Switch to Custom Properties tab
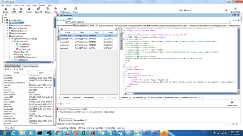Screen dimensions: 243x136 [30, 66]
